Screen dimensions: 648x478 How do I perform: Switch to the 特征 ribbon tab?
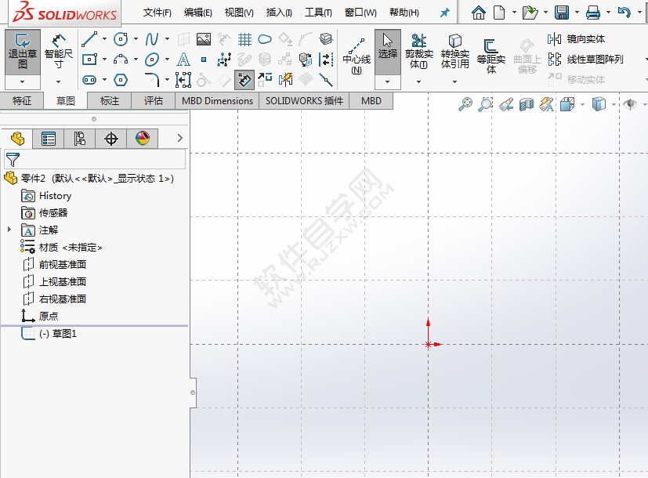click(x=22, y=101)
